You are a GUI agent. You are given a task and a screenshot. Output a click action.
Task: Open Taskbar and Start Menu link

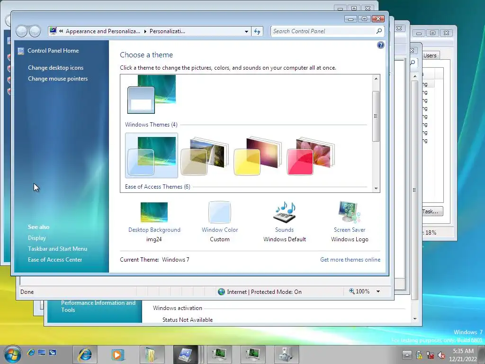click(57, 249)
